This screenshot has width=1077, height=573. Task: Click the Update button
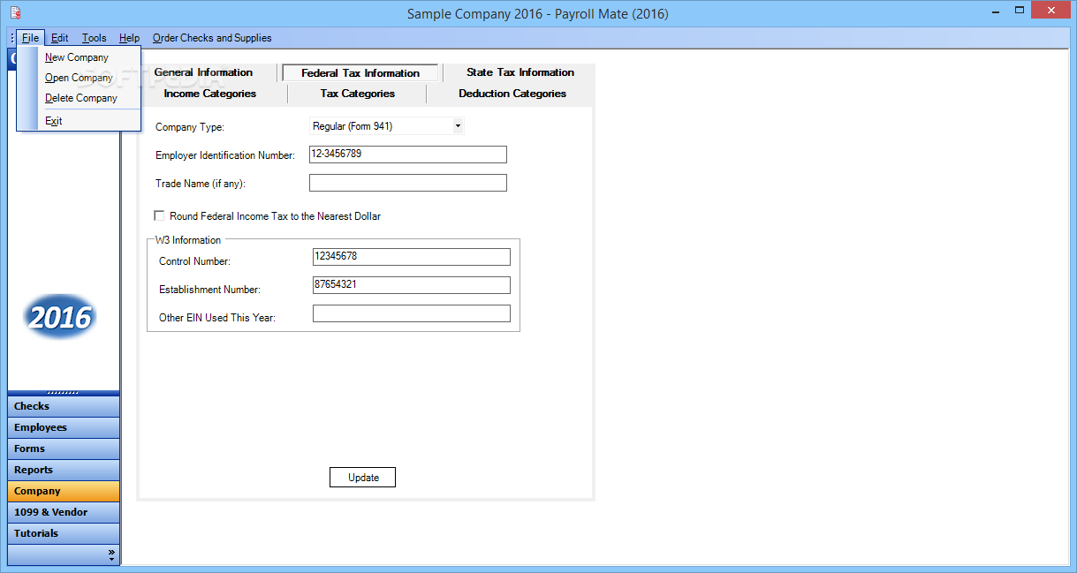tap(363, 478)
